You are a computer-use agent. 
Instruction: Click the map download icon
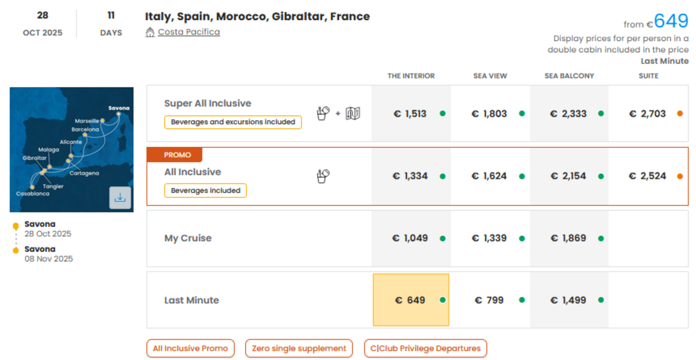[120, 198]
